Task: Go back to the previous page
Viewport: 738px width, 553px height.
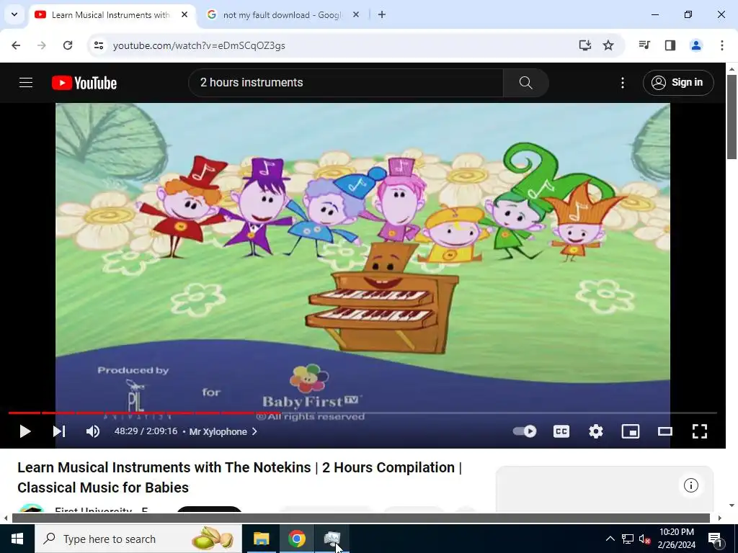Action: coord(16,45)
